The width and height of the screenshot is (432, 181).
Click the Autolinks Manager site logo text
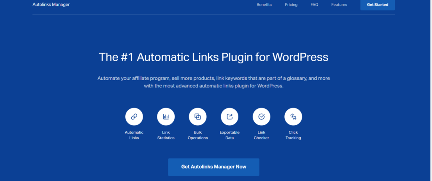[x=51, y=5]
